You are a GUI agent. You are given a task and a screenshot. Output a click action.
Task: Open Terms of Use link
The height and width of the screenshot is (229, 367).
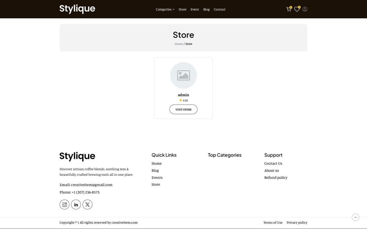(273, 223)
